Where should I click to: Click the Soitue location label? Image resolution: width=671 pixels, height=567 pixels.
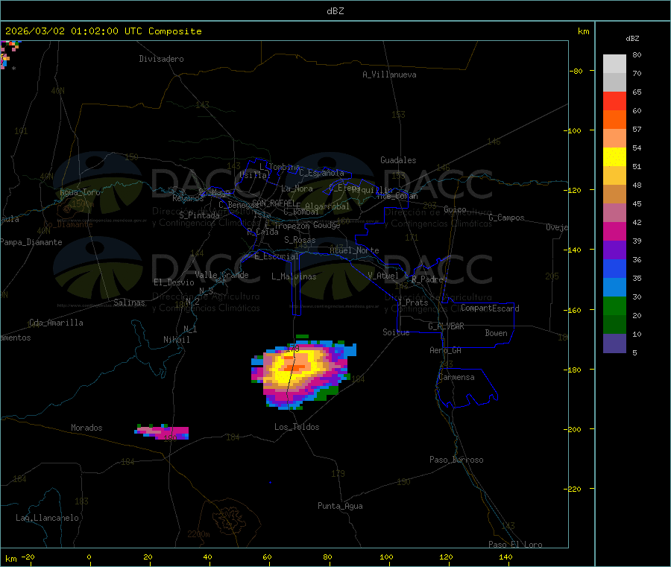397,332
